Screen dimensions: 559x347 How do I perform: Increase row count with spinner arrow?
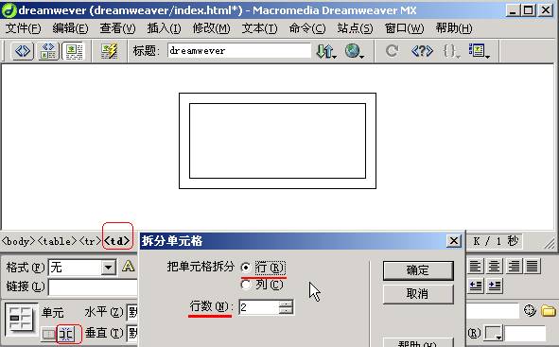click(286, 304)
